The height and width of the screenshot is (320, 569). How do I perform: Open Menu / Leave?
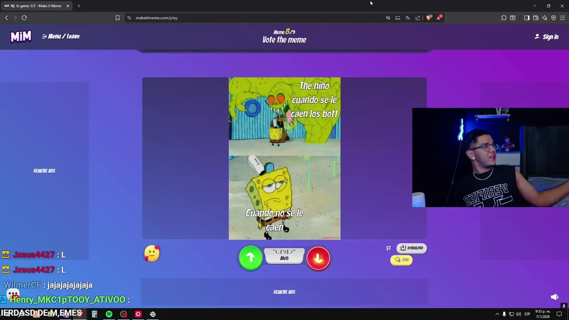61,36
